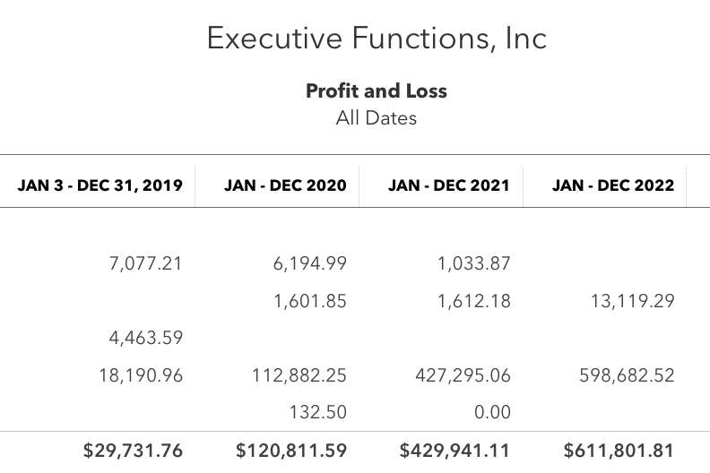Open the 4,463.59 amount in 2019
710x473 pixels.
tap(146, 338)
